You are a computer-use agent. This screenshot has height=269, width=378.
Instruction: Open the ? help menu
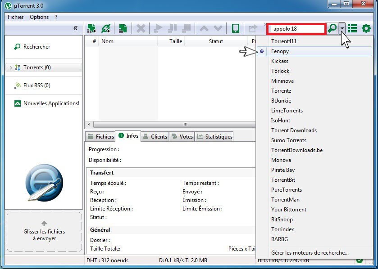(x=56, y=17)
